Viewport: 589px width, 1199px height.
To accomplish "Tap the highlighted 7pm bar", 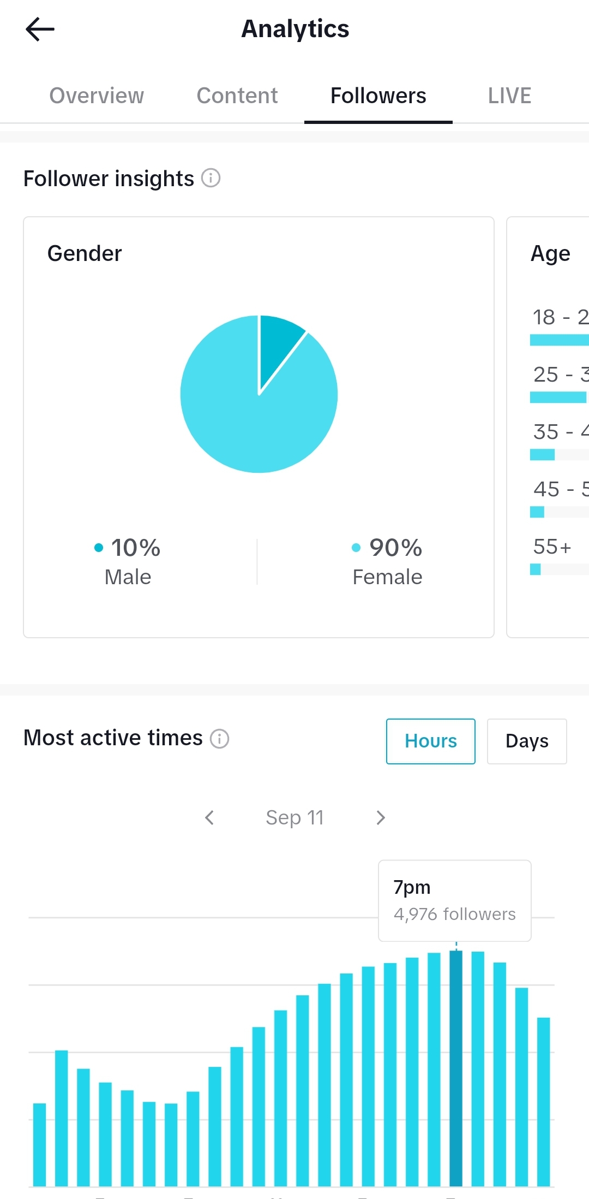I will 456,1068.
